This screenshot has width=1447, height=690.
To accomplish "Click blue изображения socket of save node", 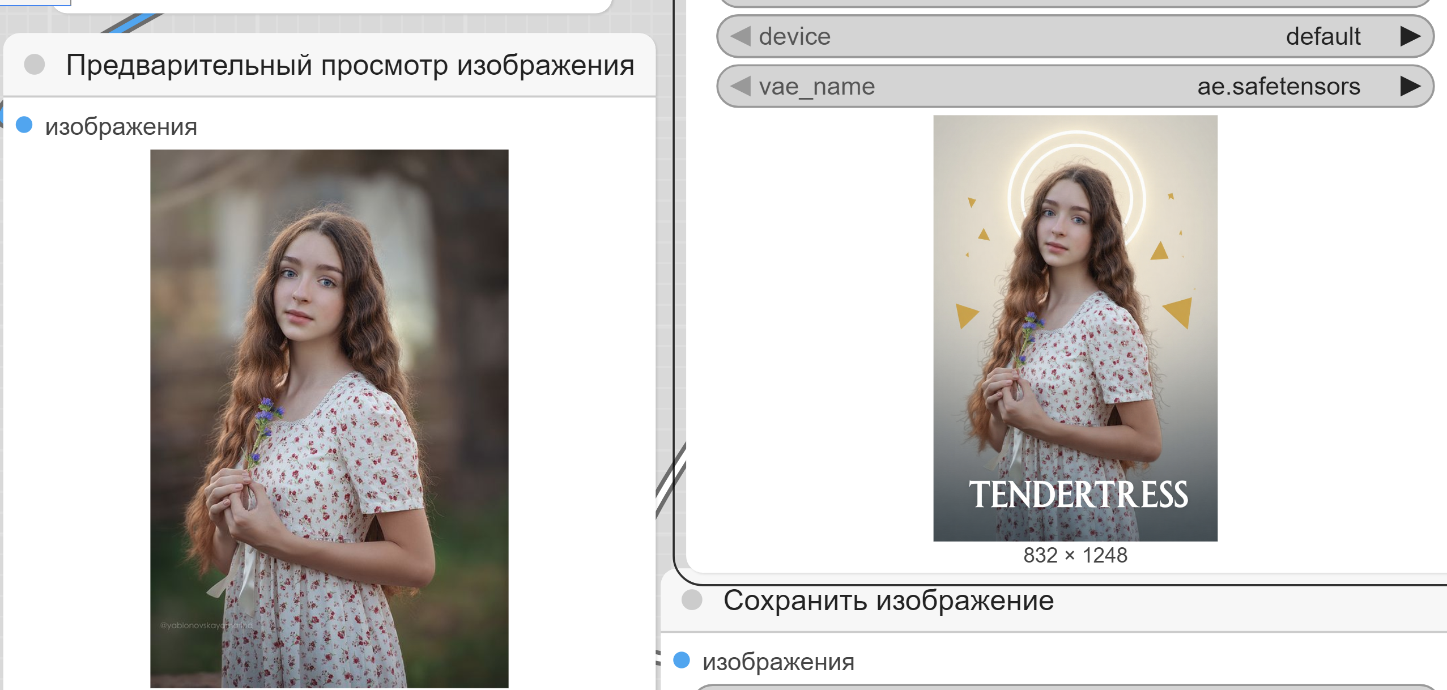I will pos(682,660).
